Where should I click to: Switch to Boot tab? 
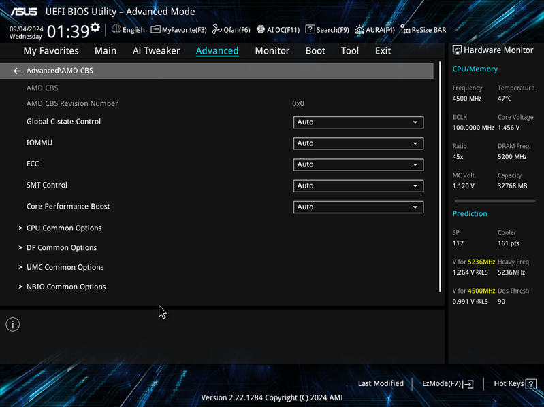315,51
